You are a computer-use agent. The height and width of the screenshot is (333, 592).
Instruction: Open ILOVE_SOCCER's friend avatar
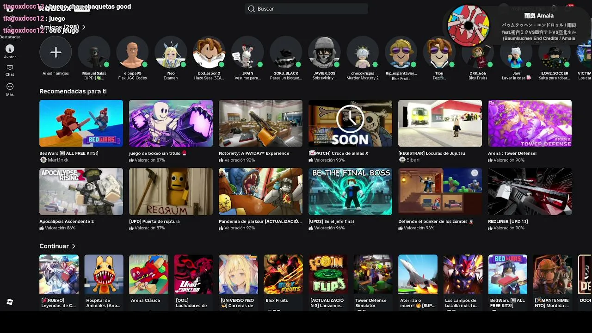[555, 52]
